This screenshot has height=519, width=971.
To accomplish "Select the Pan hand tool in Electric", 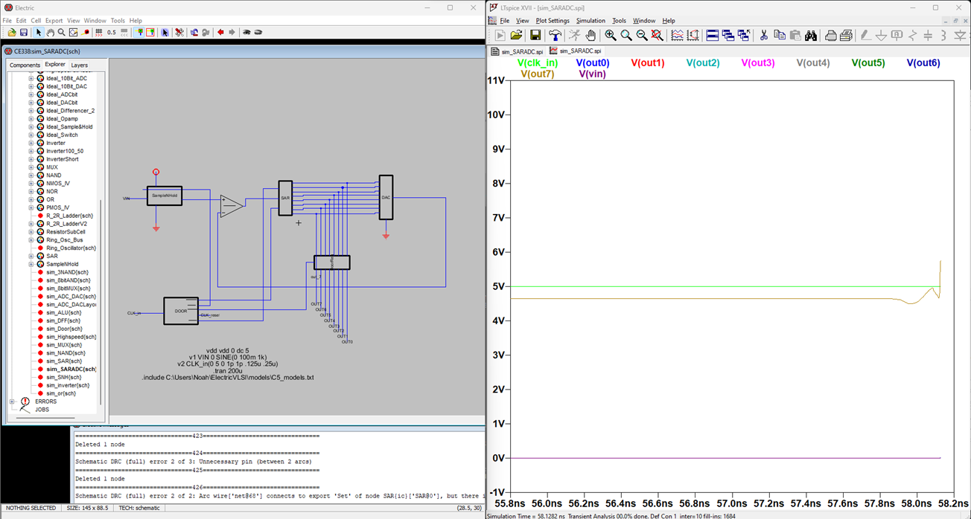I will click(50, 33).
